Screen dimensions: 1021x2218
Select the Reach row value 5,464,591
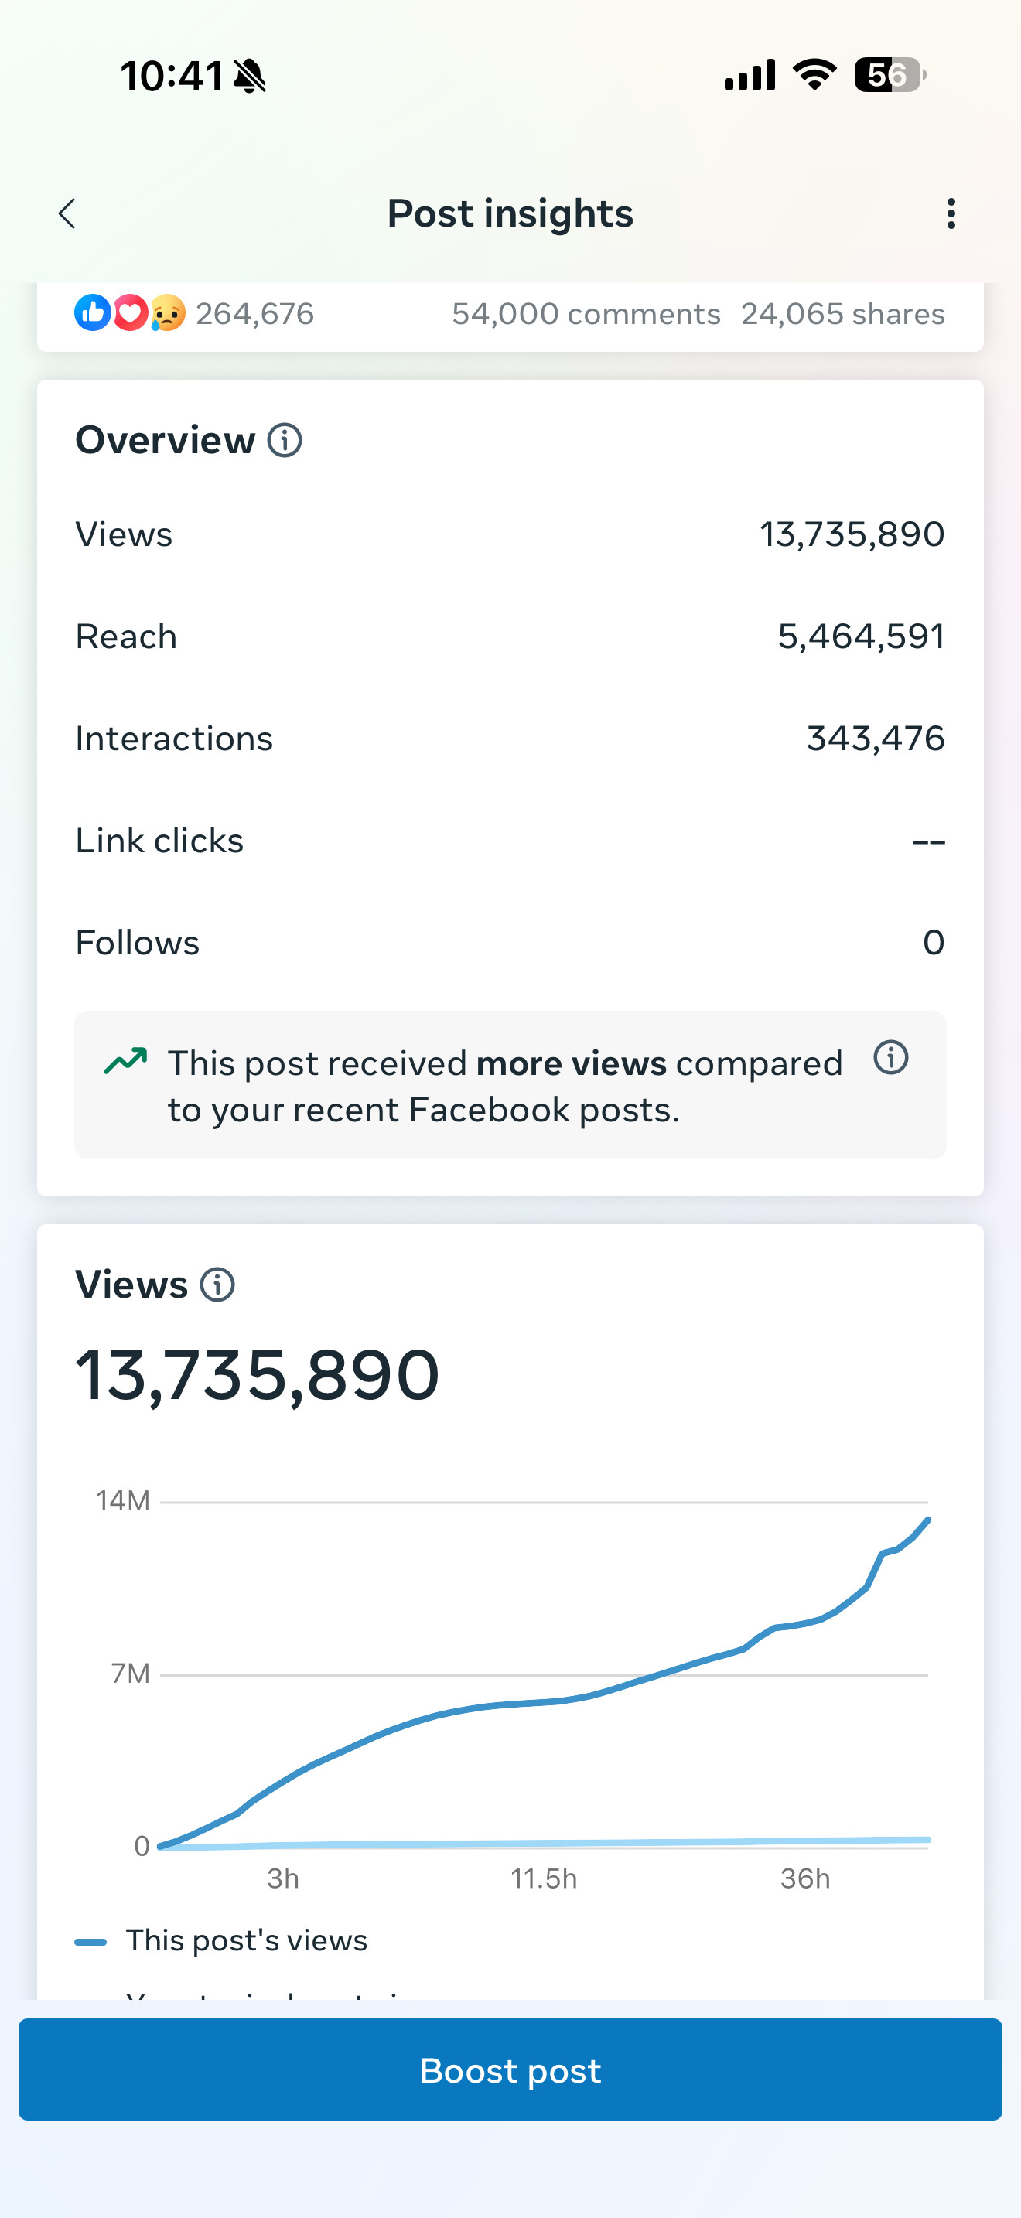[860, 637]
